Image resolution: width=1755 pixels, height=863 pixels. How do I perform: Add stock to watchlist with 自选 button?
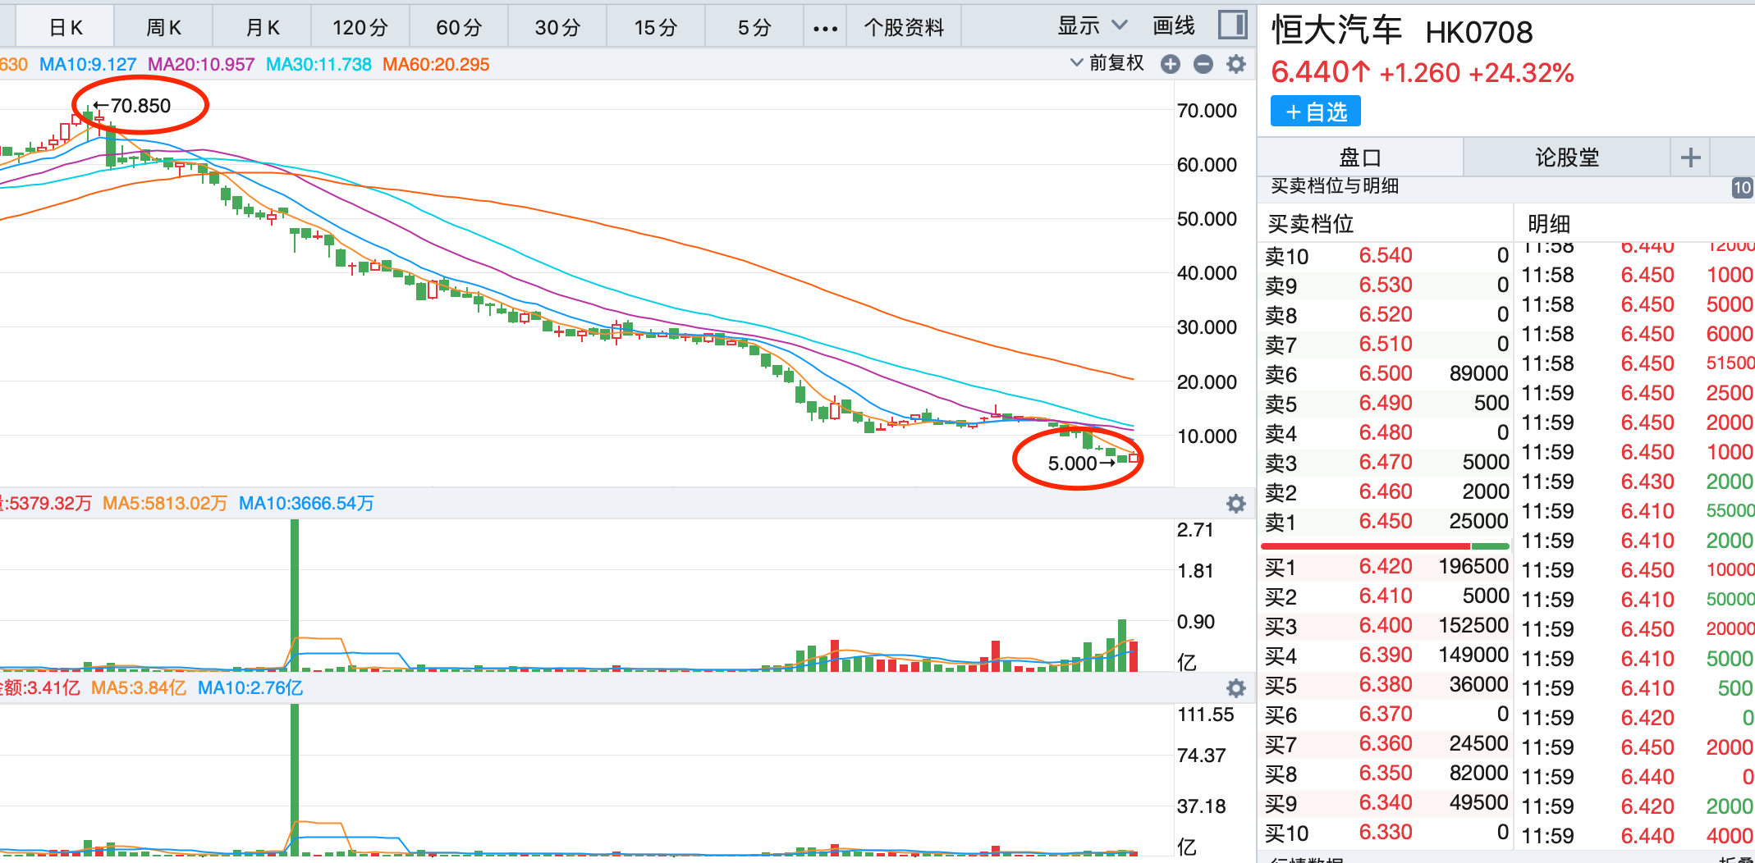(x=1316, y=111)
